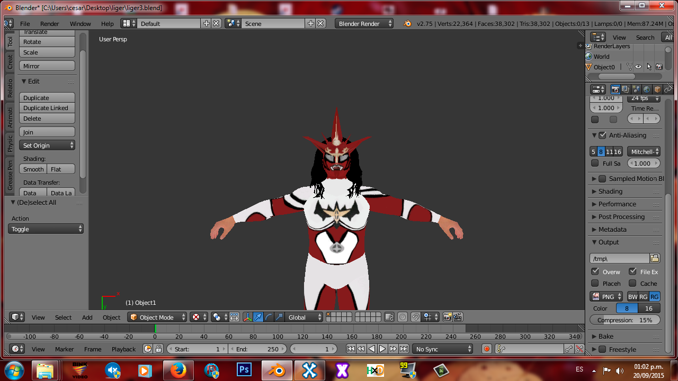Select the translate manipulator arrow icon

point(258,317)
